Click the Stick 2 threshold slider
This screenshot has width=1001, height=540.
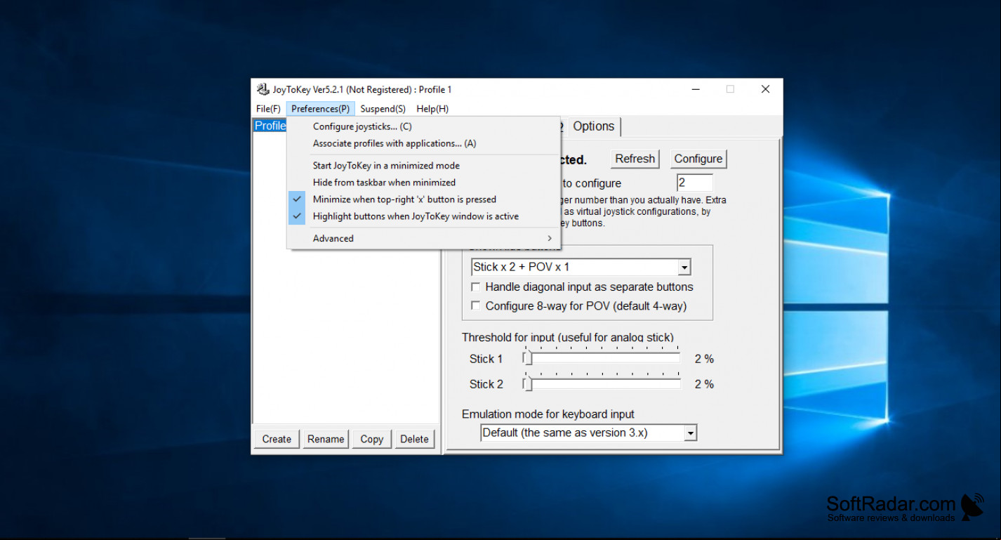(x=602, y=384)
